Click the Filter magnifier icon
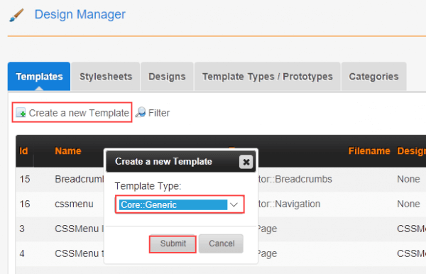This screenshot has height=274, width=426. [141, 112]
